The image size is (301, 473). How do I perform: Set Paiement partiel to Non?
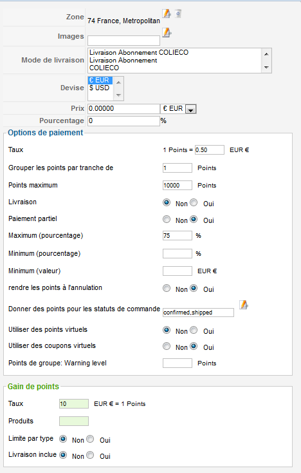coord(167,219)
